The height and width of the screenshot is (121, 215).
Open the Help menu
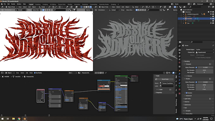coord(24,4)
